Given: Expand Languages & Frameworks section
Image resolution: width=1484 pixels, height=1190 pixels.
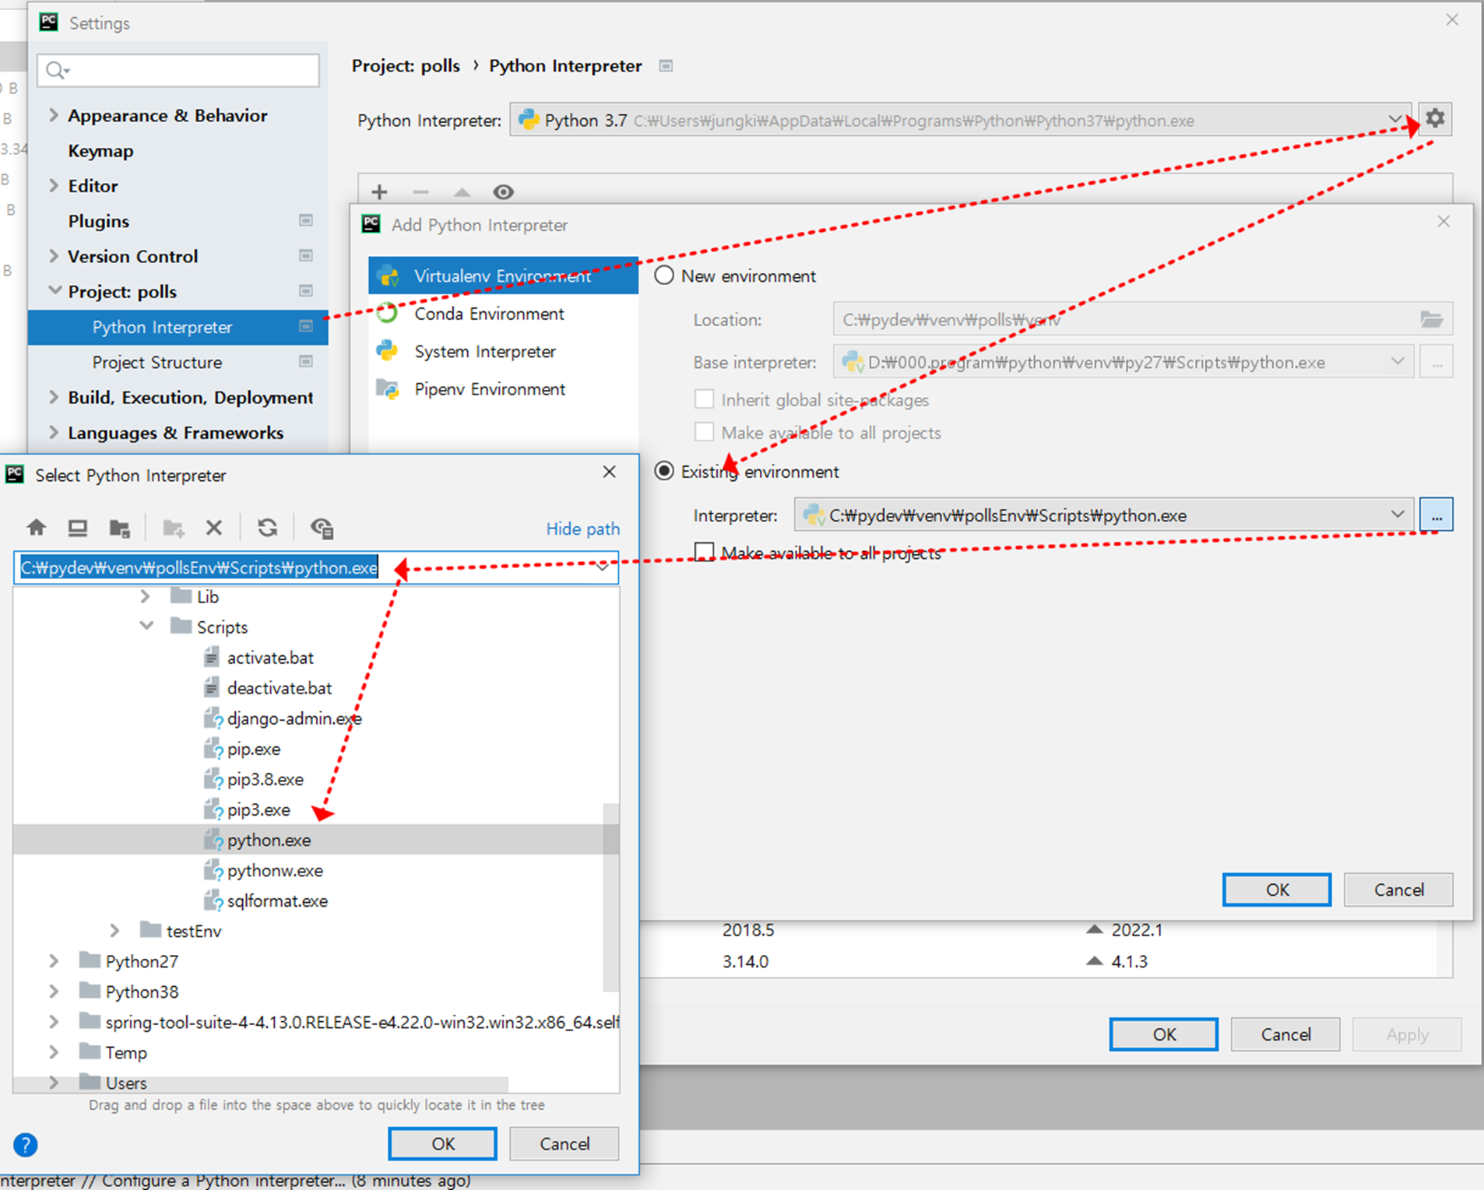Looking at the screenshot, I should [x=53, y=432].
